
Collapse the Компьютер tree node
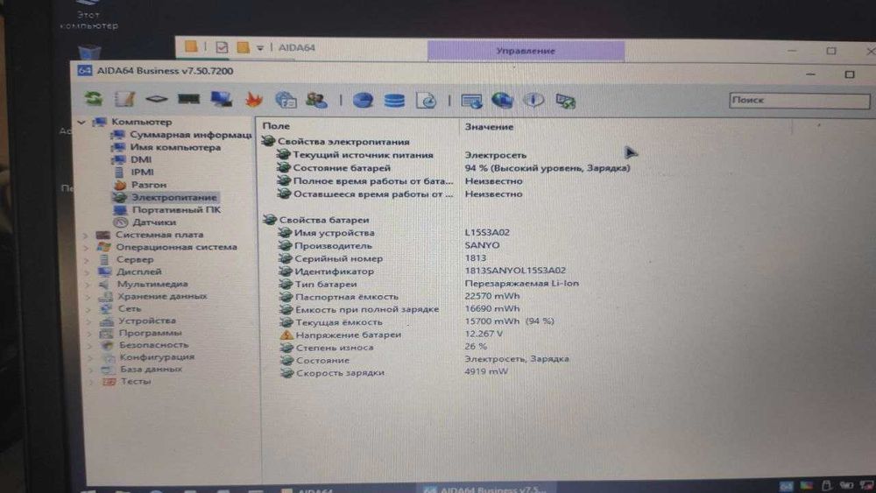[x=81, y=122]
